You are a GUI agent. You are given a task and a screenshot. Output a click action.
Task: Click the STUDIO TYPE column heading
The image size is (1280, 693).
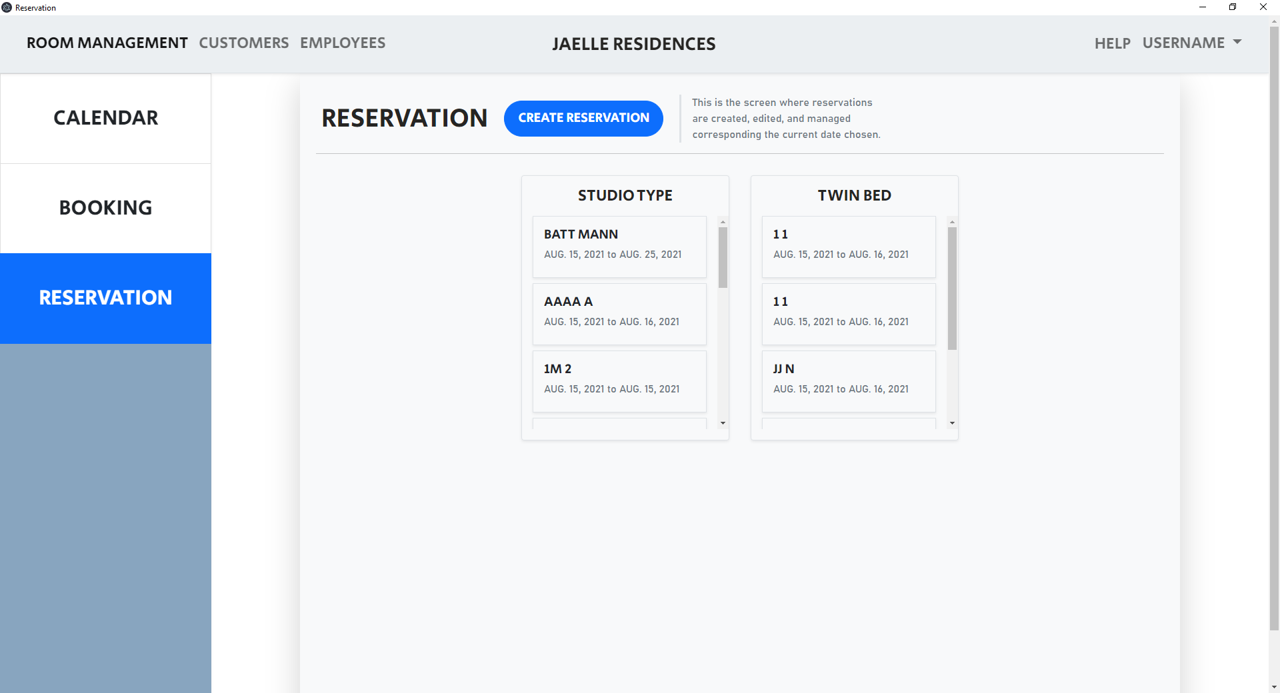625,195
